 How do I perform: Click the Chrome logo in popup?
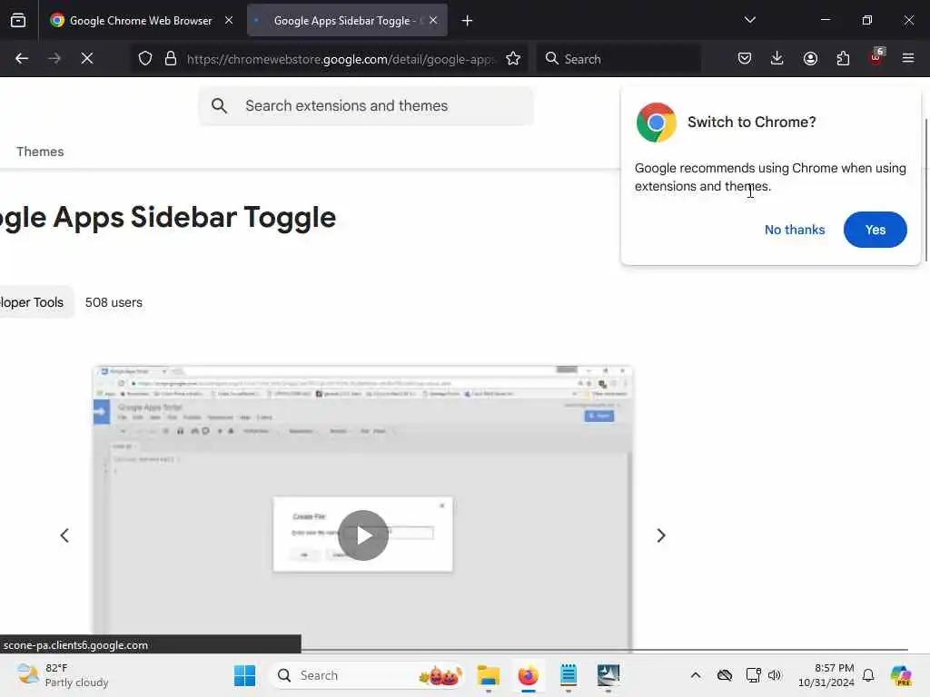tap(656, 123)
